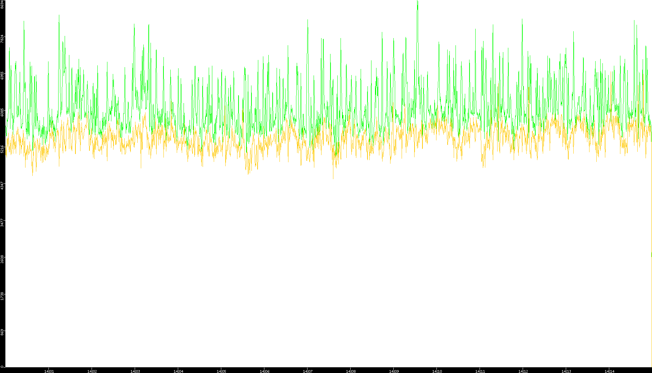Select the 14:08 time label

(x=351, y=371)
